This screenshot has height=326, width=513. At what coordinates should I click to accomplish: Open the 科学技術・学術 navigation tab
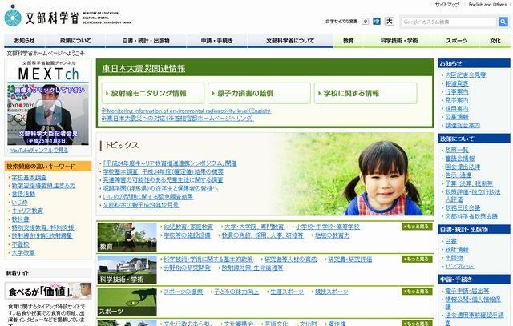tap(399, 41)
